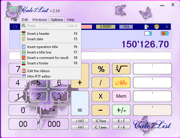Viewport: 180px width, 138px height.
Task: Click the blonde face with glasses icon
Action: point(157,27)
